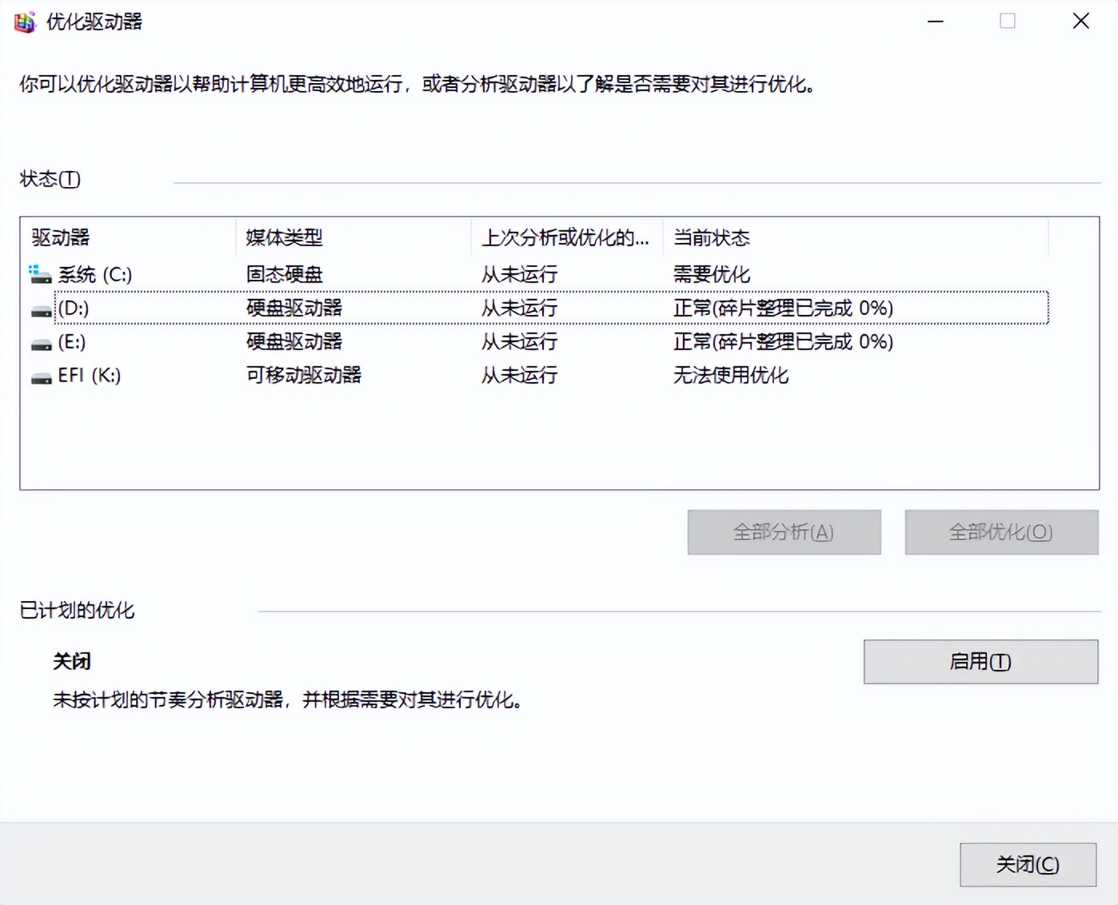Select the (E:) drive entry
The width and height of the screenshot is (1118, 905).
click(72, 342)
